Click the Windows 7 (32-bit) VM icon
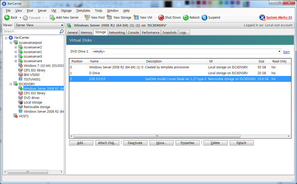This screenshot has width=297, height=184. (20, 66)
